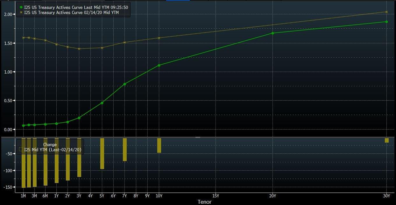Screen dimensions: 396x205
Task: Click the '1.00' yield axis label
Action: [x=8, y=72]
